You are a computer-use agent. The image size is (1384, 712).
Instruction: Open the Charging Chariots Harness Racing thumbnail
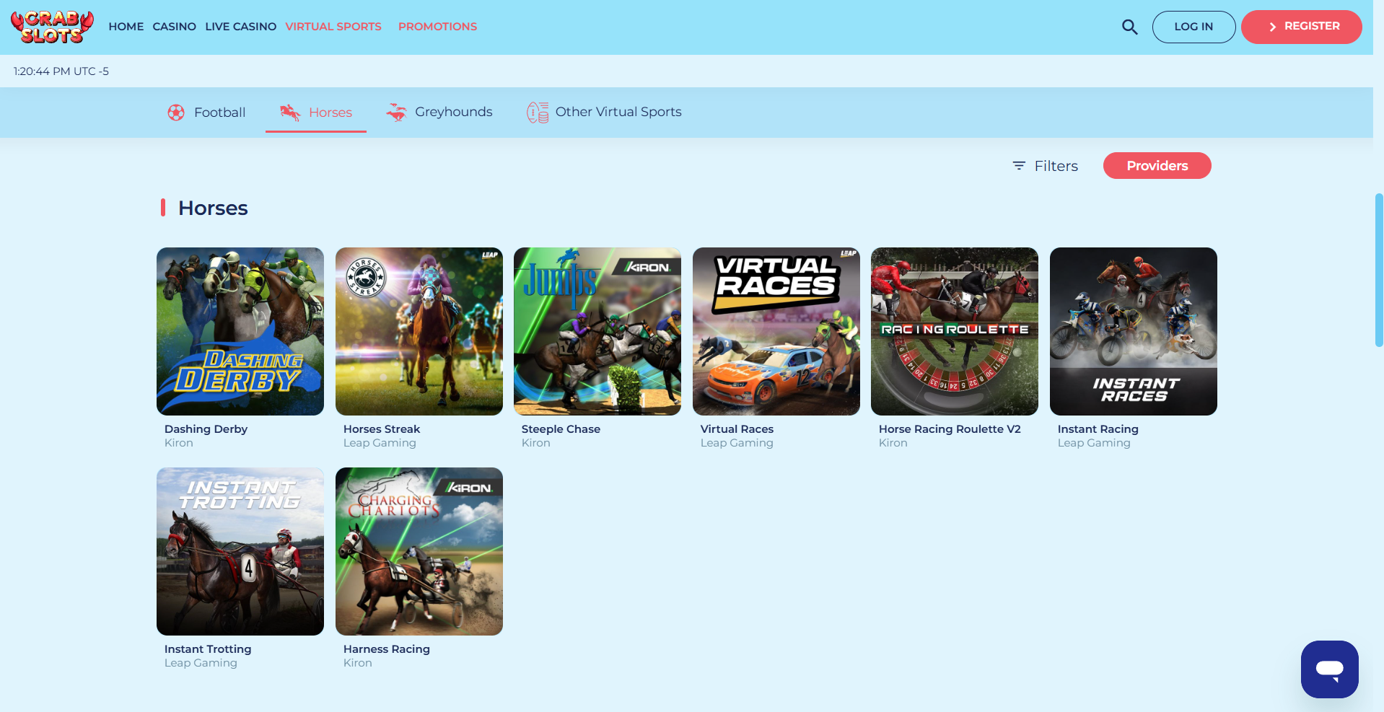[x=419, y=551]
